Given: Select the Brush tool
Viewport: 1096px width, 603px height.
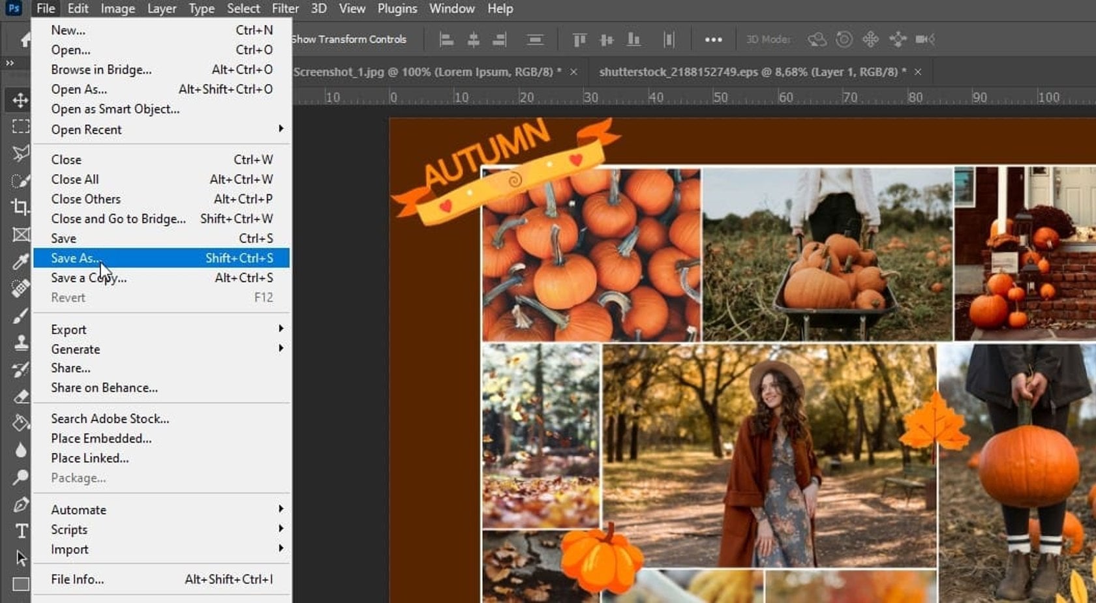Looking at the screenshot, I should (x=20, y=316).
